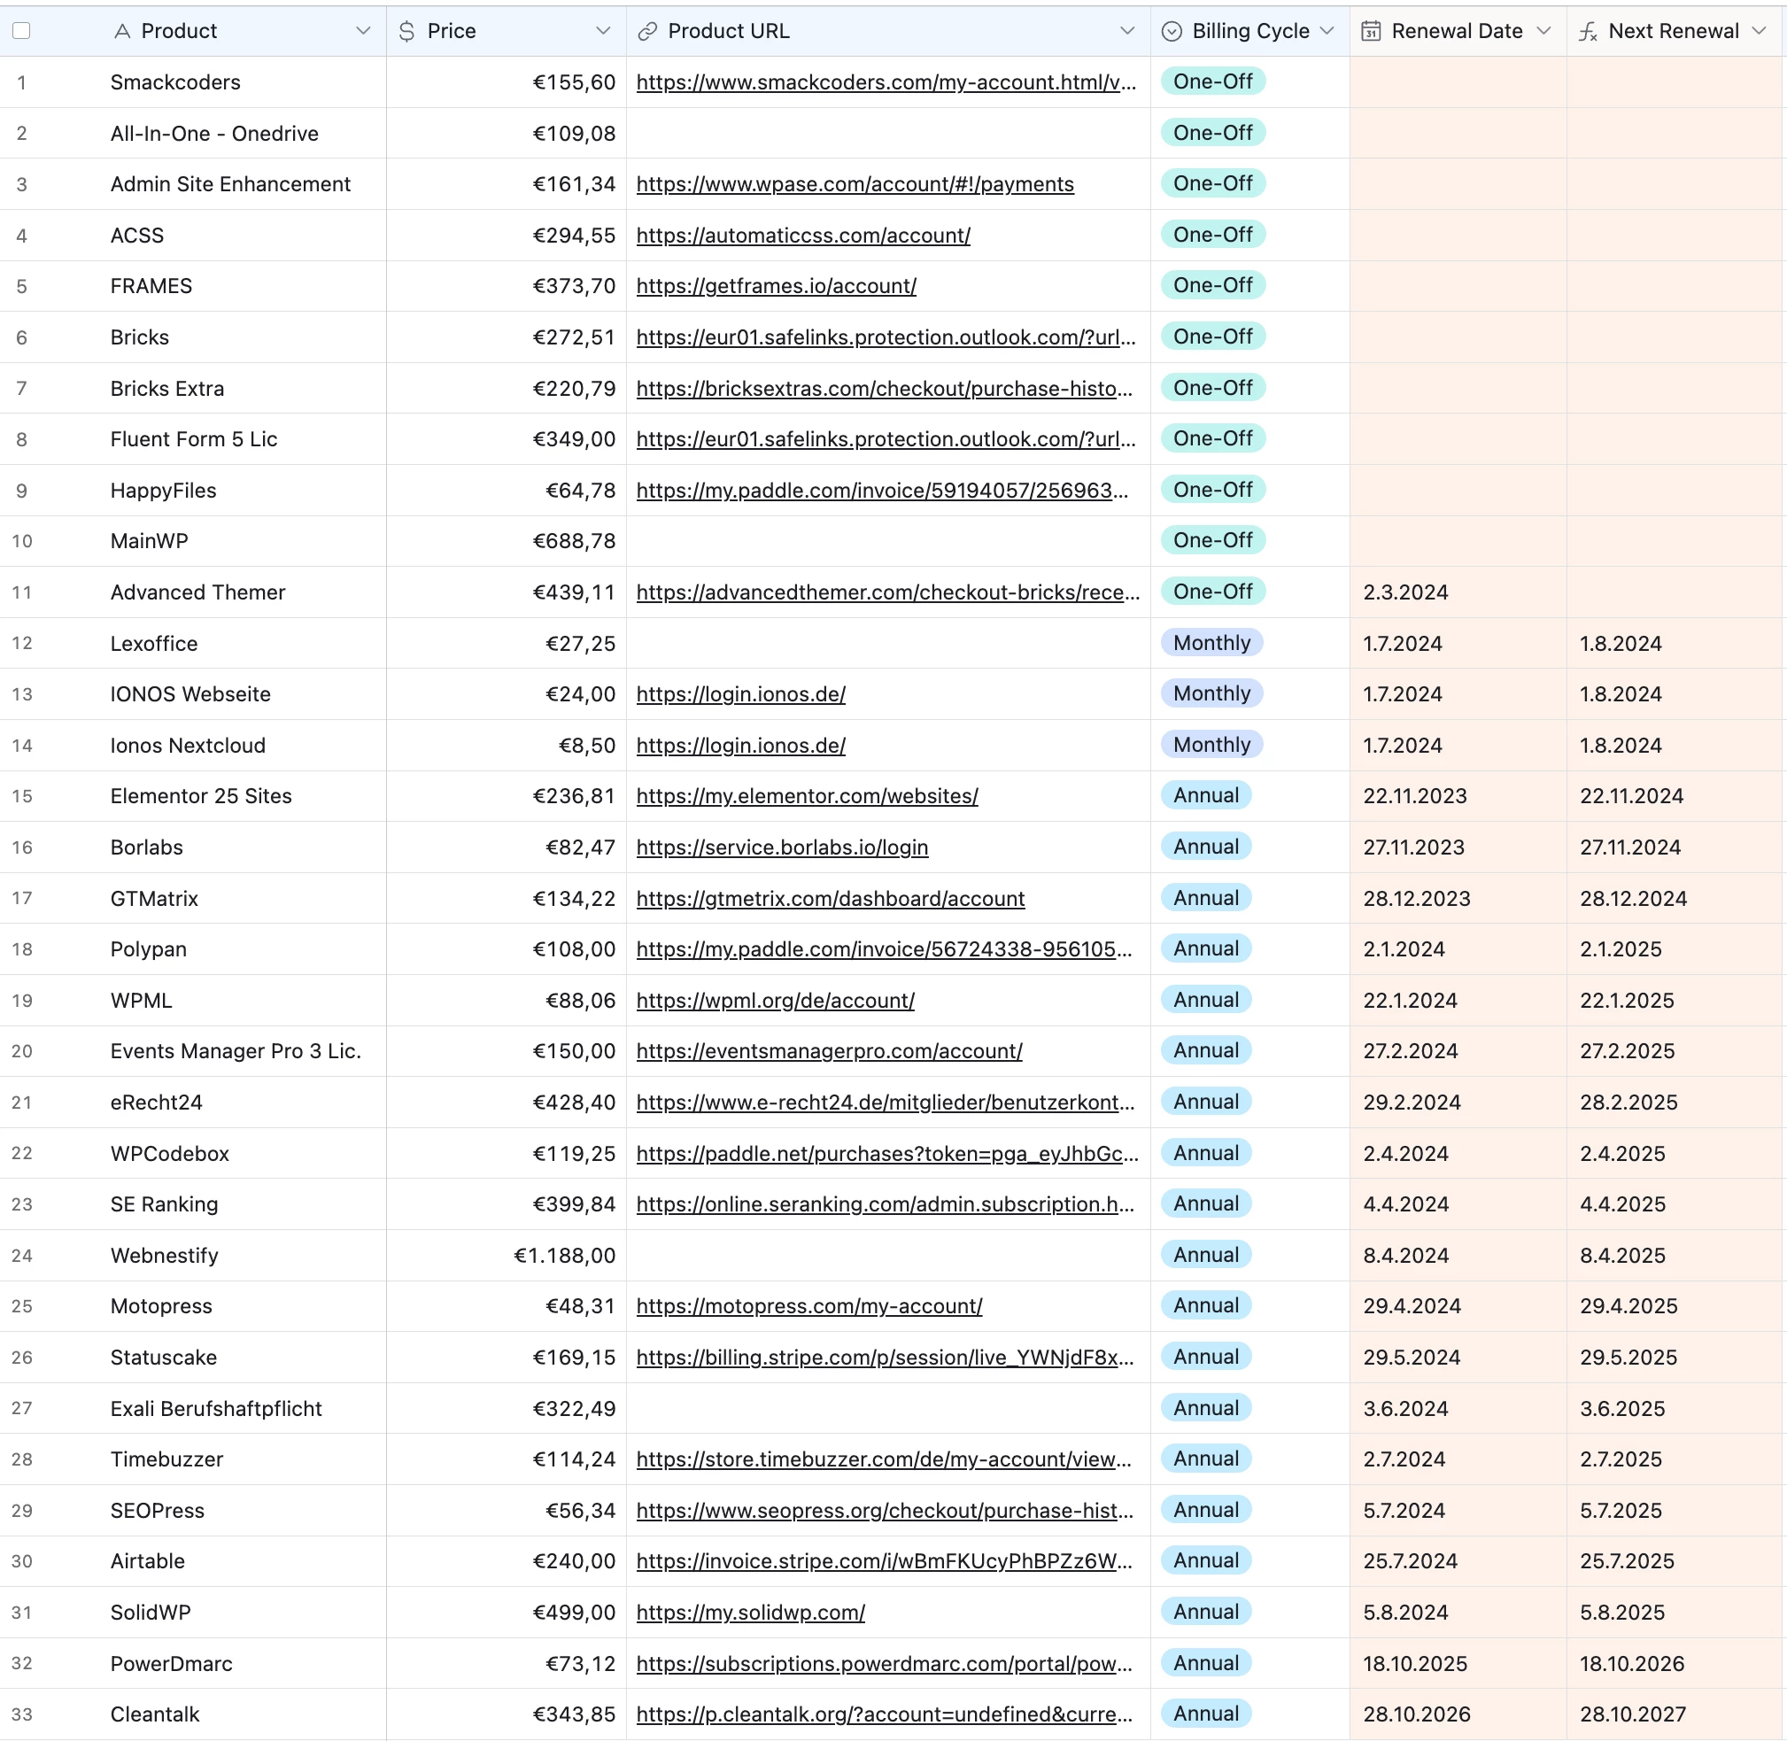Select the 'Fluent Form 5 Lic' cell
The image size is (1787, 1741).
(193, 439)
